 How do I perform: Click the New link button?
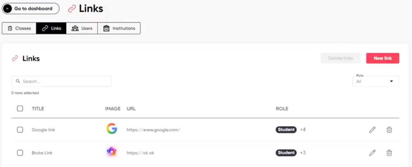(383, 58)
